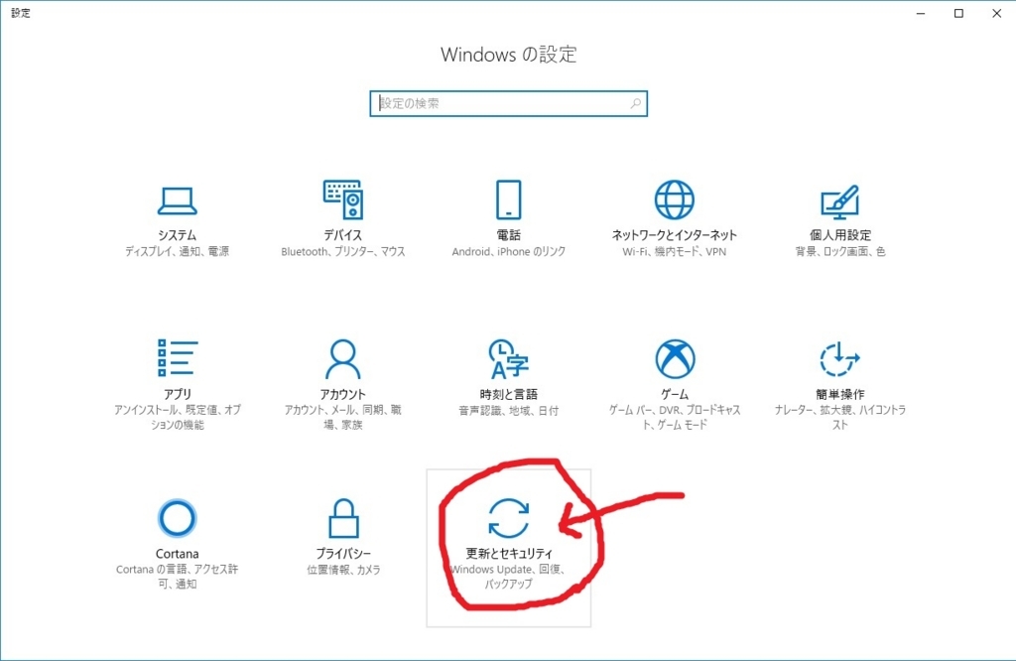
Task: Open the プライバシー padlock icon
Action: (343, 518)
